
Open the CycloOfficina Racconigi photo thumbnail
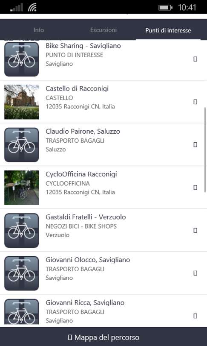22,188
